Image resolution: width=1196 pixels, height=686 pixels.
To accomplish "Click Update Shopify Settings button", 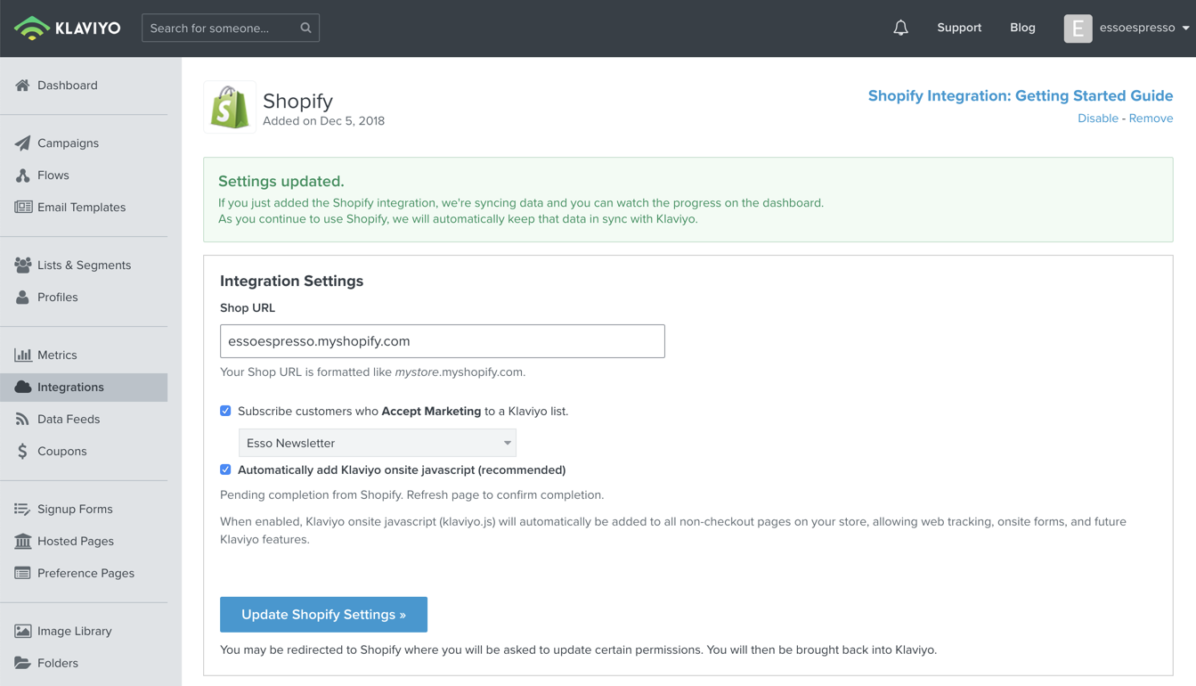I will tap(323, 615).
